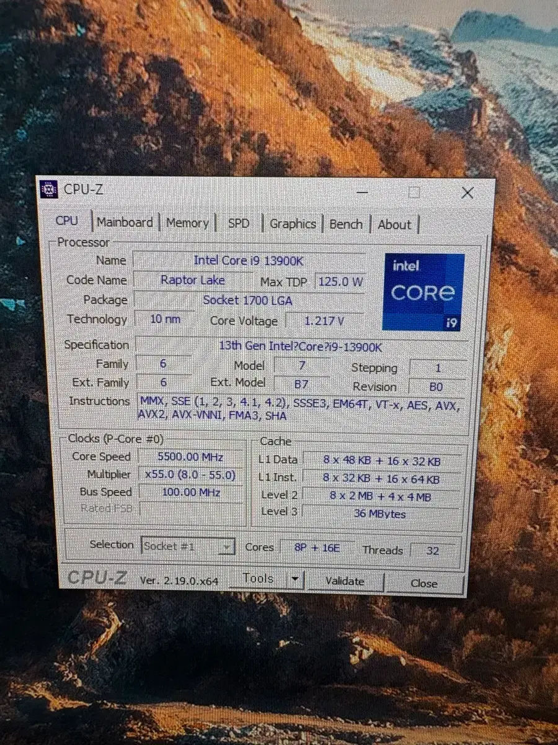Click the Tools button
558x745 pixels.
pos(258,579)
